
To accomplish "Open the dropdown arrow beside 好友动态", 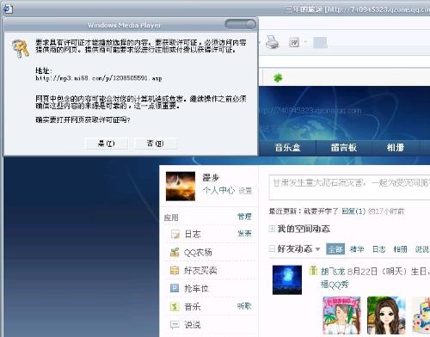I will tap(317, 249).
